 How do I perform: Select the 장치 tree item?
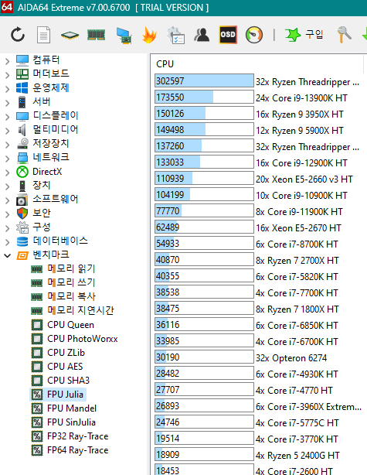point(42,185)
